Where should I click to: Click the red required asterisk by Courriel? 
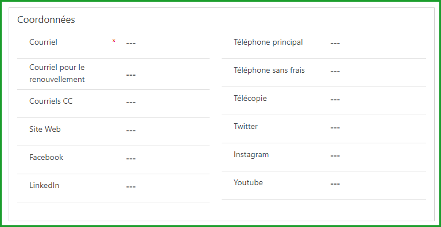click(114, 41)
